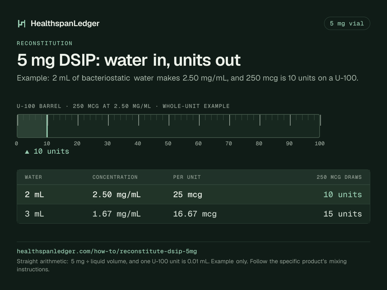Screen dimensions: 387x290
Task: Click the 2.50 mg/mL concentration cell
Action: [117, 195]
